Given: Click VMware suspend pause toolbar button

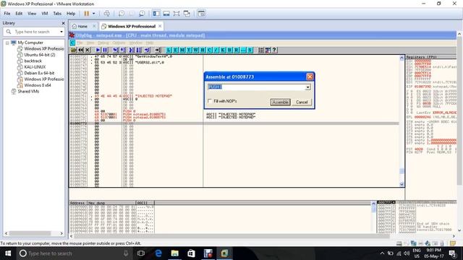Looking at the screenshot, I should click(87, 14).
